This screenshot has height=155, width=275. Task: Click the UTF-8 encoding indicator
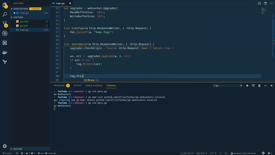[x=213, y=153]
